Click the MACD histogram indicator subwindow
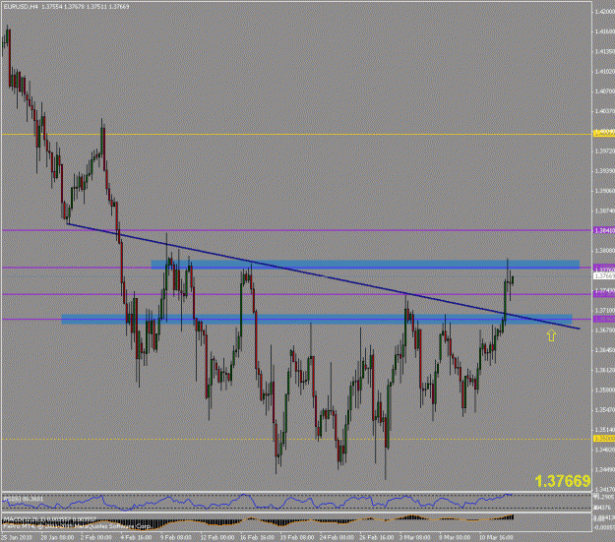This screenshot has height=542, width=615. (296, 522)
